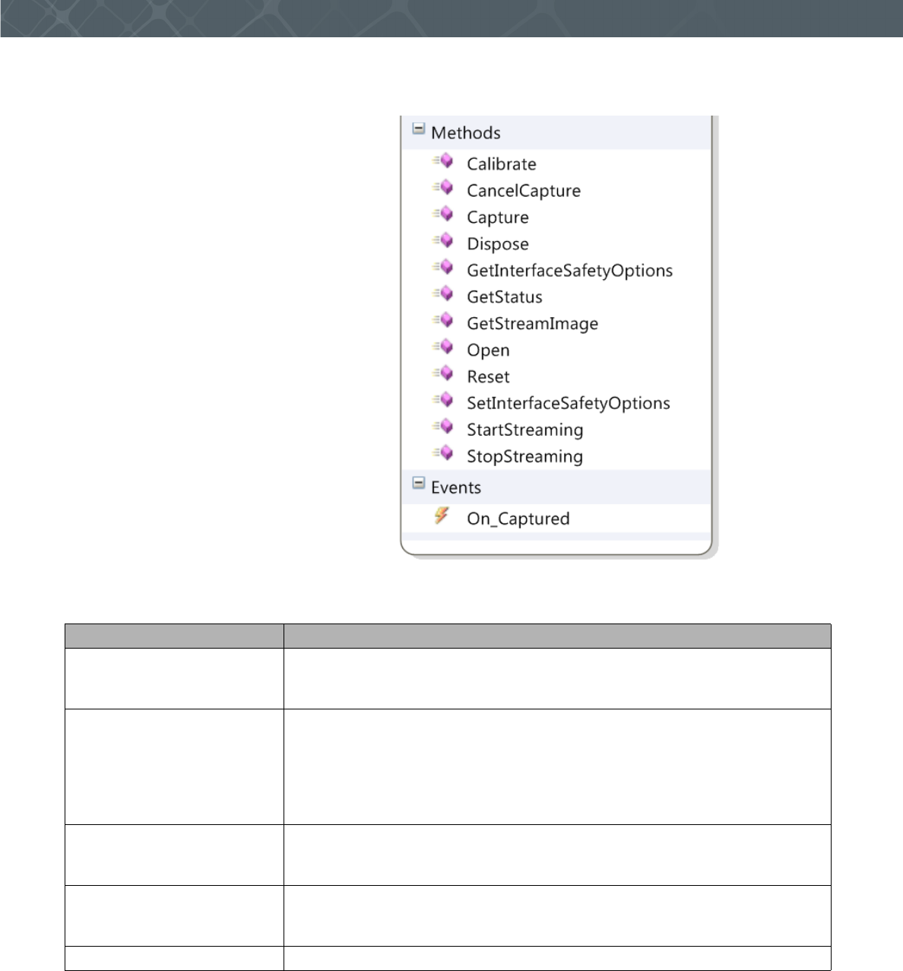Select the GetStatus method name
Viewport: 903px width, 971px height.
click(505, 297)
